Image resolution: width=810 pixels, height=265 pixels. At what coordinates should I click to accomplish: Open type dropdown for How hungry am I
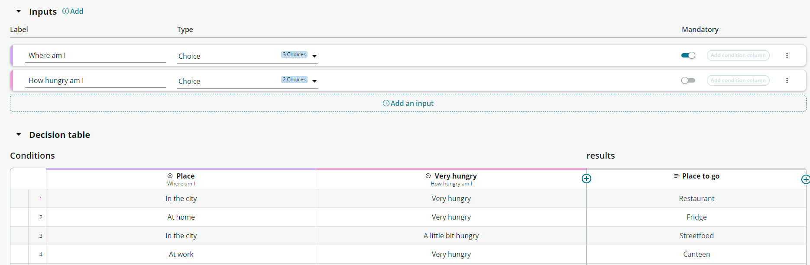pyautogui.click(x=314, y=81)
